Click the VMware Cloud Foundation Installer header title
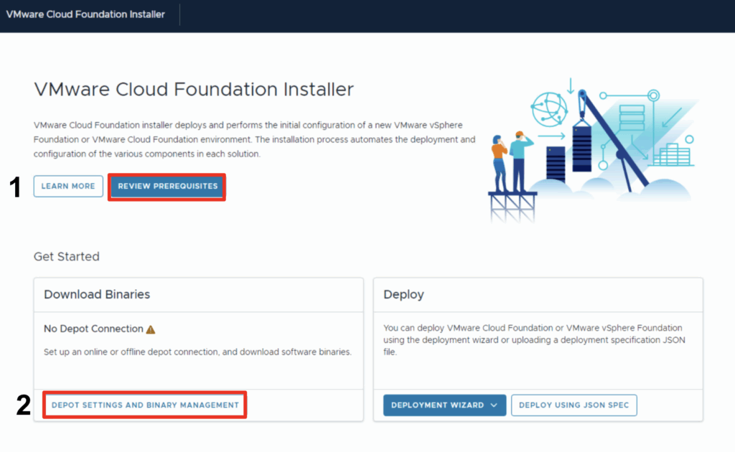 click(85, 14)
